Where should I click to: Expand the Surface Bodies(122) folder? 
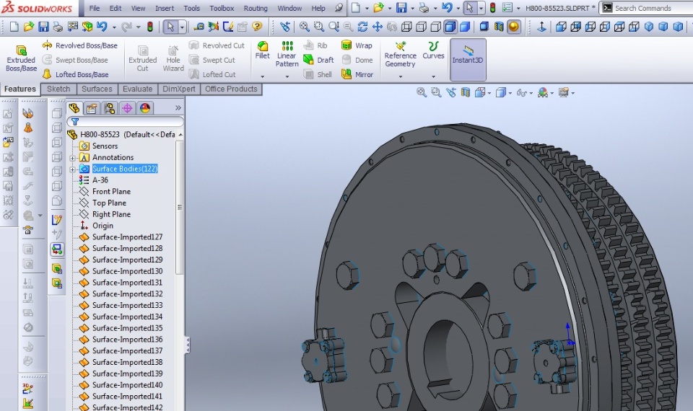(x=72, y=169)
